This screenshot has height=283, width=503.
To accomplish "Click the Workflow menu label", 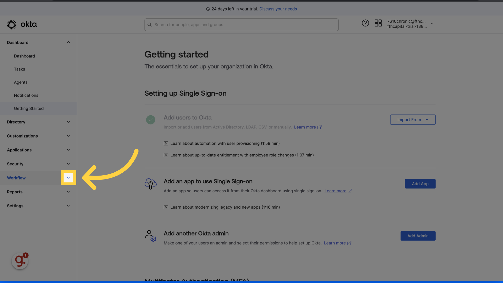I will [x=16, y=178].
